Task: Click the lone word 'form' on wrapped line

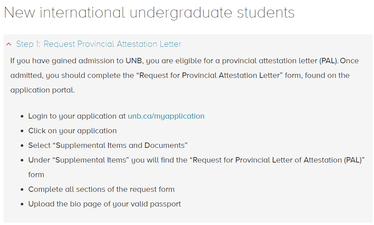Action: point(36,175)
